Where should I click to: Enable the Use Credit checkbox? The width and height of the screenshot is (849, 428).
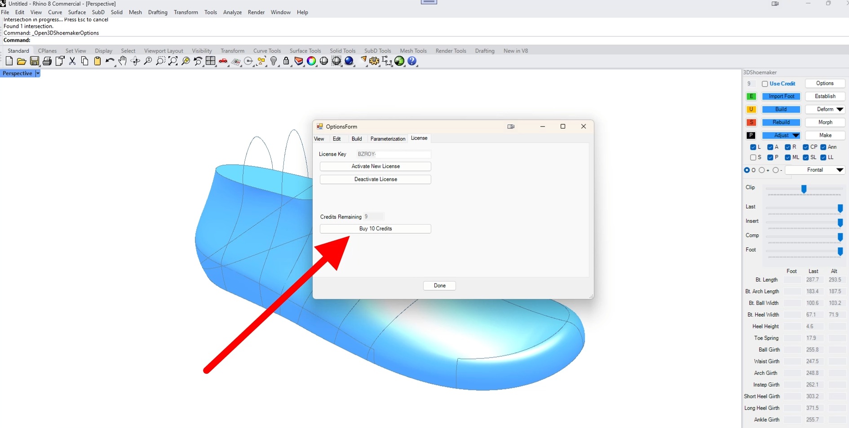[765, 84]
